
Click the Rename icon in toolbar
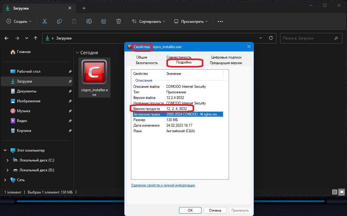[89, 21]
